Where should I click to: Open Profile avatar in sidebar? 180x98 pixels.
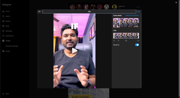click(3, 51)
